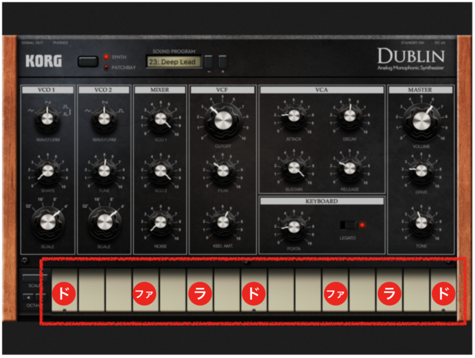Click the VCO 1 Waveform knob

pyautogui.click(x=47, y=119)
